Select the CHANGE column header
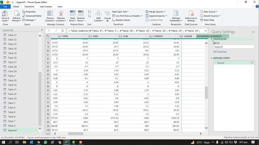This screenshot has width=259, height=145. (x=188, y=36)
